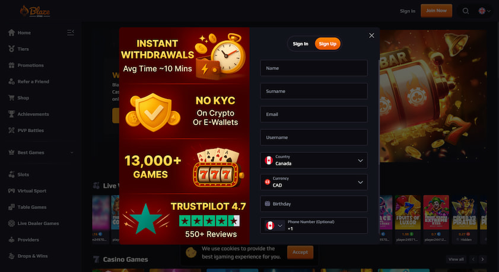Screen dimensions: 499x272
Task: Select the Sign Up tab
Action: click(328, 44)
